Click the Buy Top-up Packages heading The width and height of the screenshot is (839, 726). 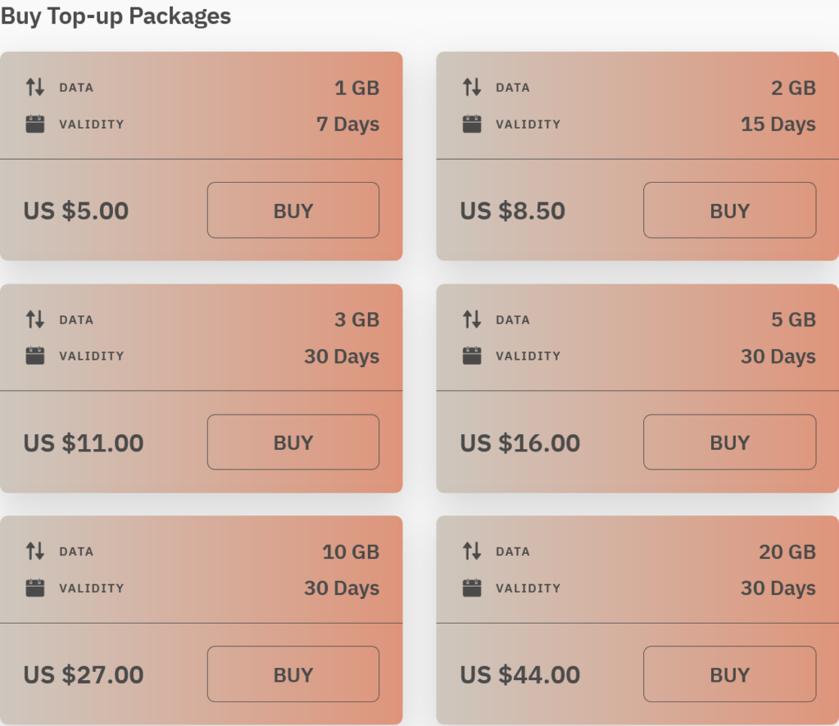tap(116, 16)
